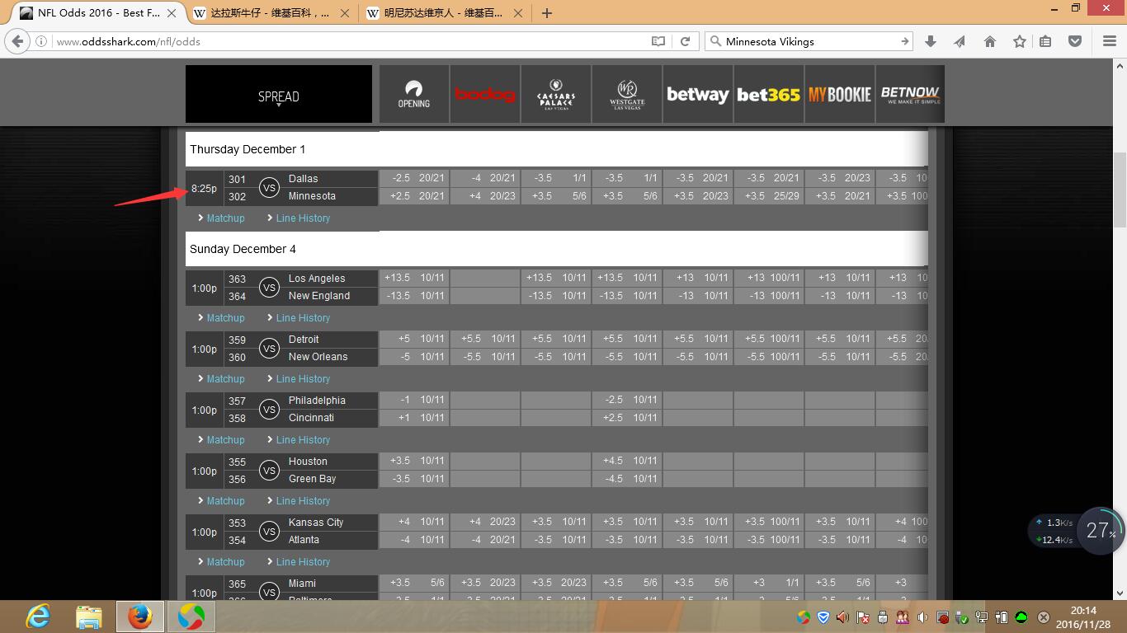Open the SPREAD bet type dropdown
The height and width of the screenshot is (633, 1127).
click(278, 96)
